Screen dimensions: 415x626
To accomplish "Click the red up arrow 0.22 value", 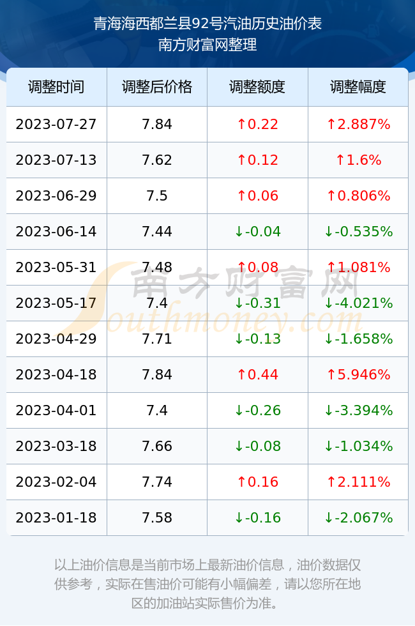I will (257, 124).
